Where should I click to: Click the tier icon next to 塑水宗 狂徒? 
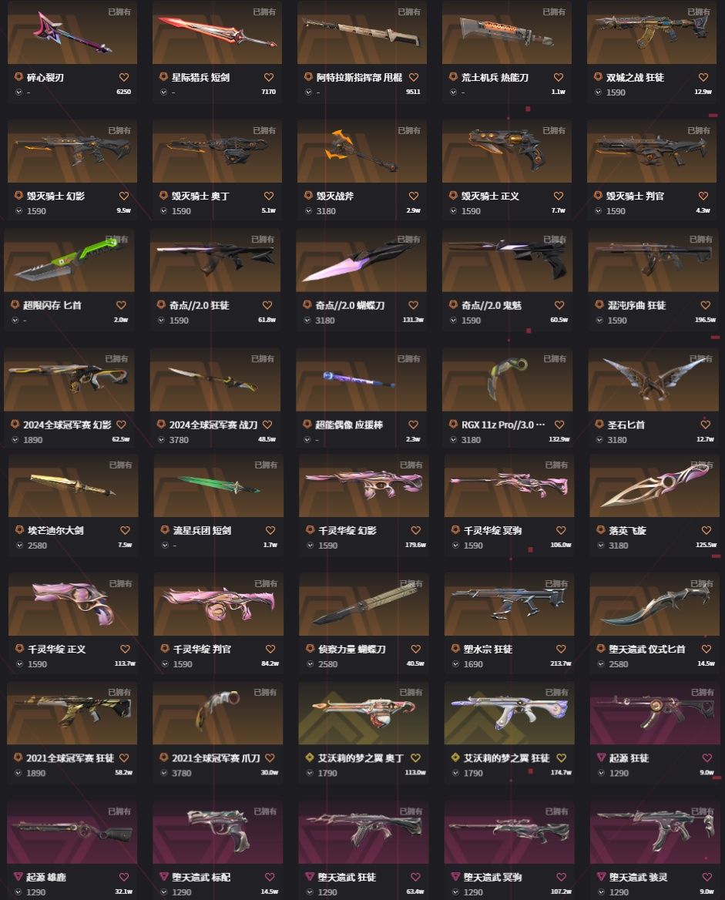[x=455, y=649]
